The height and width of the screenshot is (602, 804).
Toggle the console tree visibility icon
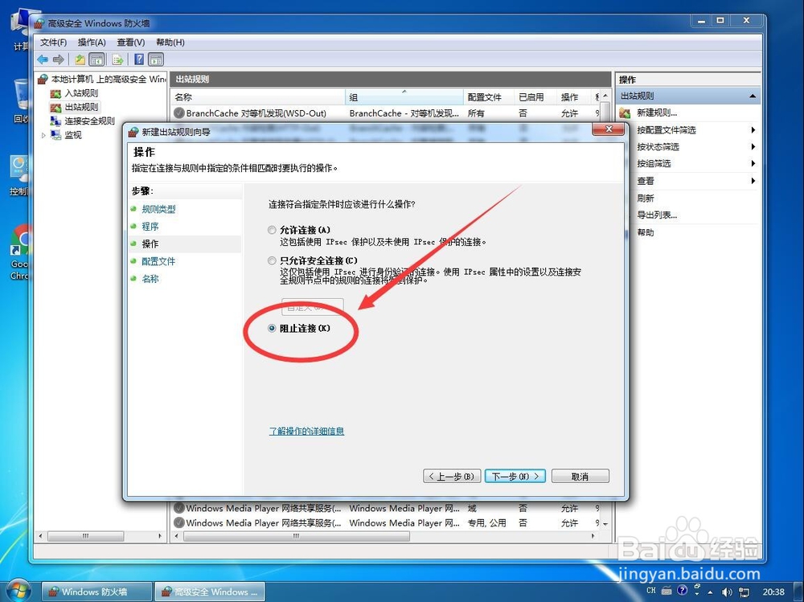coord(97,59)
